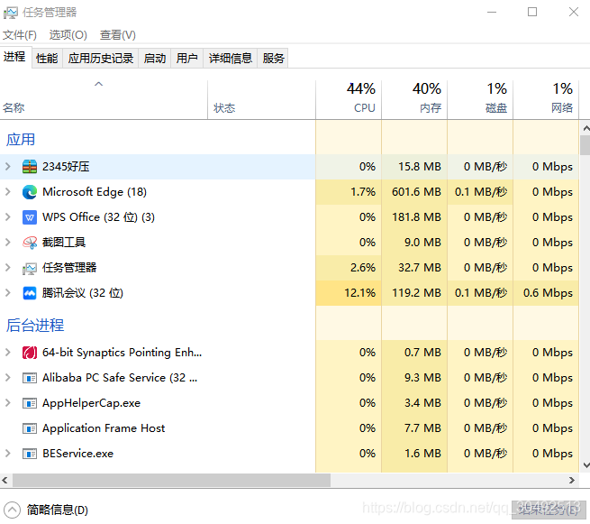Click the Synaptics Pointing icon
This screenshot has height=524, width=590.
pos(30,353)
